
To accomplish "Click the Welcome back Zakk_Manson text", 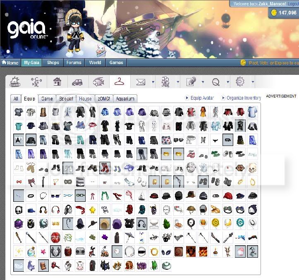I will [260, 4].
